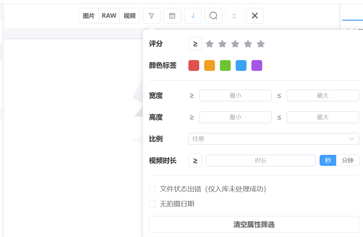
Task: Switch to the RAW filter tab
Action: (109, 16)
